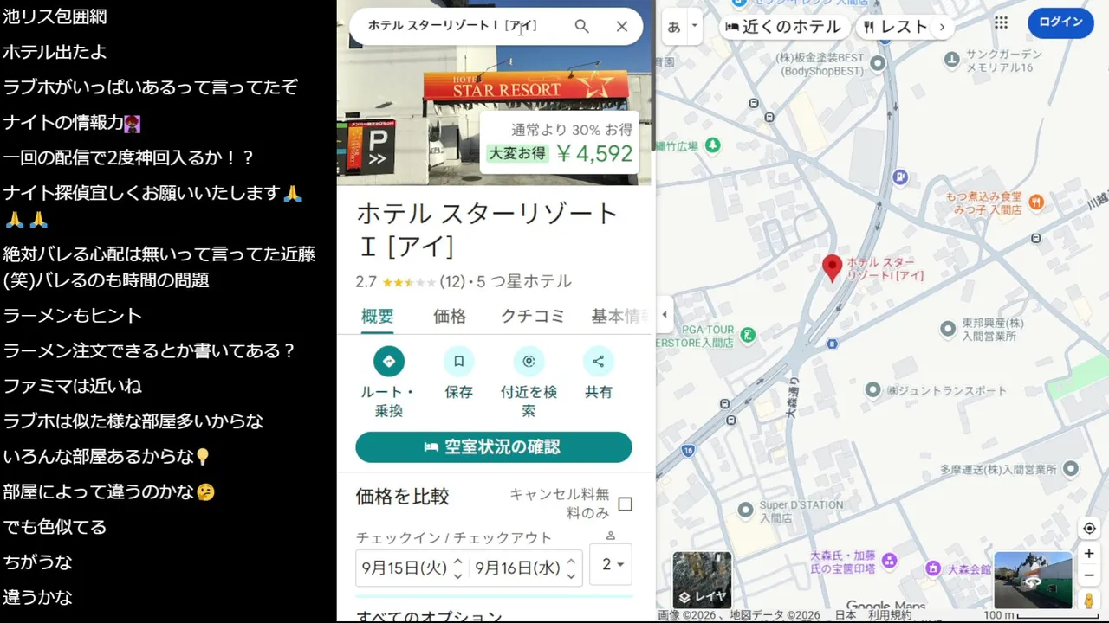Click the down arrow on check-out date
Screen dimensions: 1109x623
pos(571,575)
